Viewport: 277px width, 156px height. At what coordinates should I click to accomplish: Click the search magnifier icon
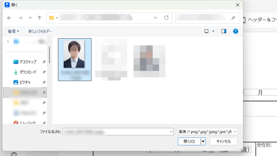233,18
